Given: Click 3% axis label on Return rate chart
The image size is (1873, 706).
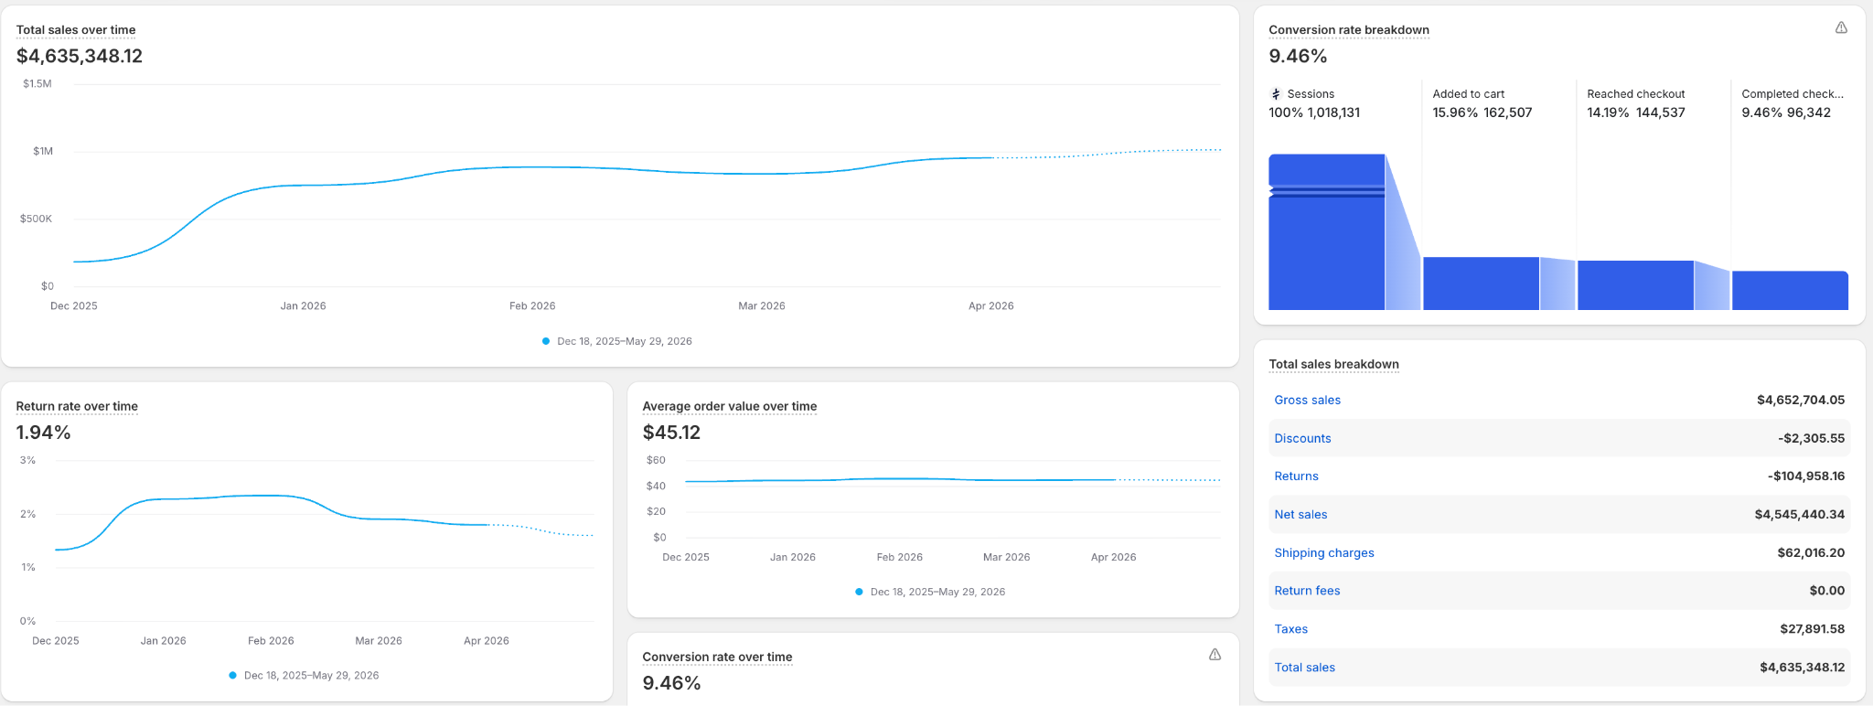Looking at the screenshot, I should coord(27,461).
